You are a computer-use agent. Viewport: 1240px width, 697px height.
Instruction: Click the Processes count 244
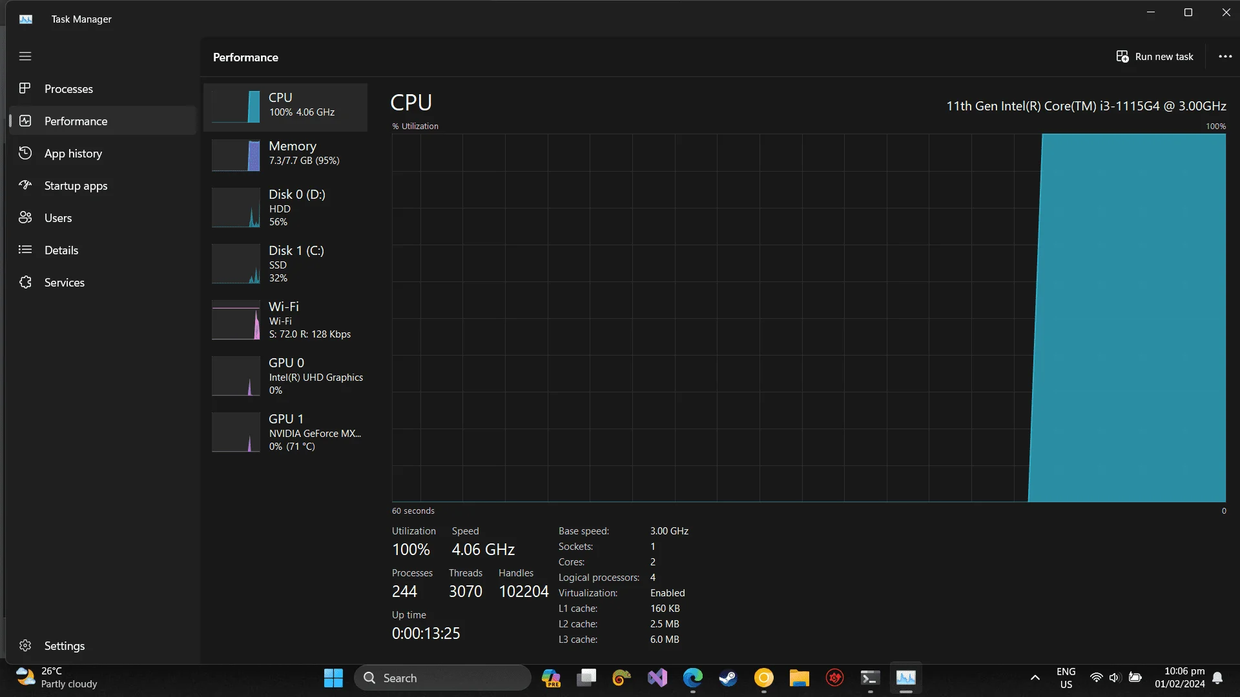pos(404,592)
